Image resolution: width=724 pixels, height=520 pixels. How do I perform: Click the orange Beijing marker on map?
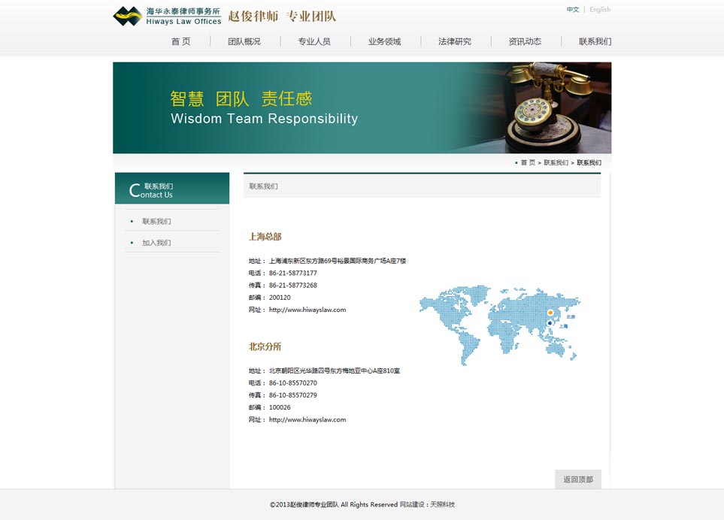coord(550,313)
